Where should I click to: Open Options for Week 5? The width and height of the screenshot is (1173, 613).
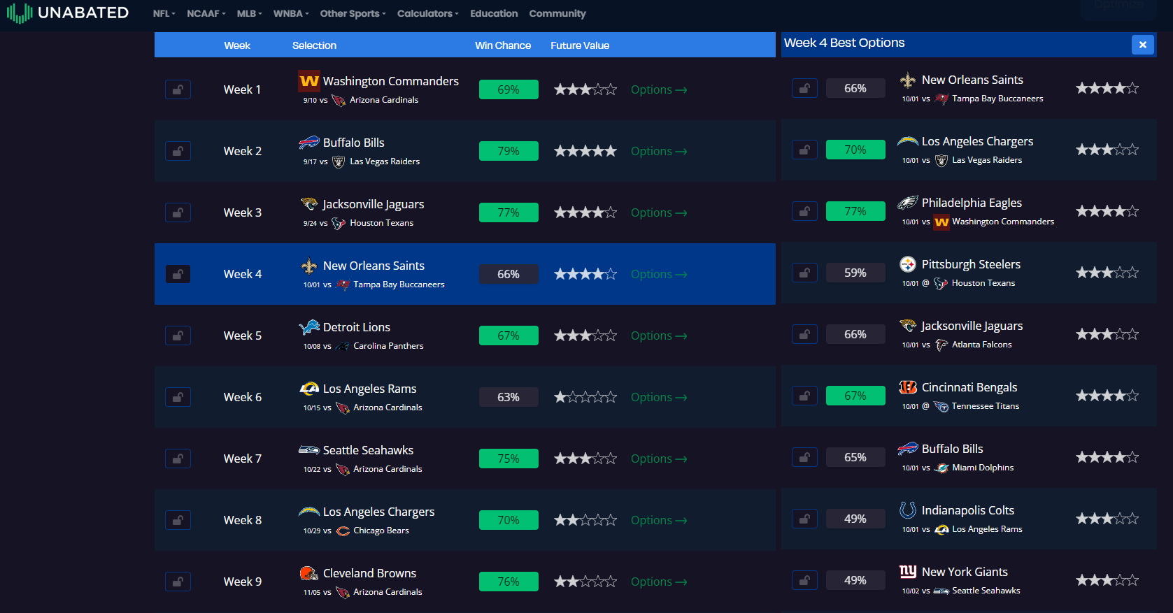coord(659,336)
